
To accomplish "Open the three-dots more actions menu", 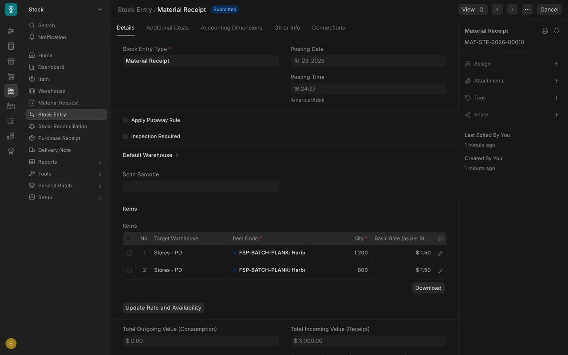I will point(527,9).
